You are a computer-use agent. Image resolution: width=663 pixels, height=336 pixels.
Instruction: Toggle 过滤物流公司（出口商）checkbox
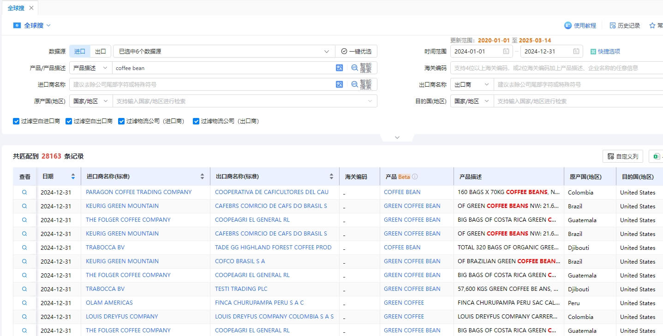[196, 121]
